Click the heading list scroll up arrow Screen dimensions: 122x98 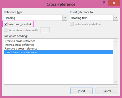pos(116,42)
